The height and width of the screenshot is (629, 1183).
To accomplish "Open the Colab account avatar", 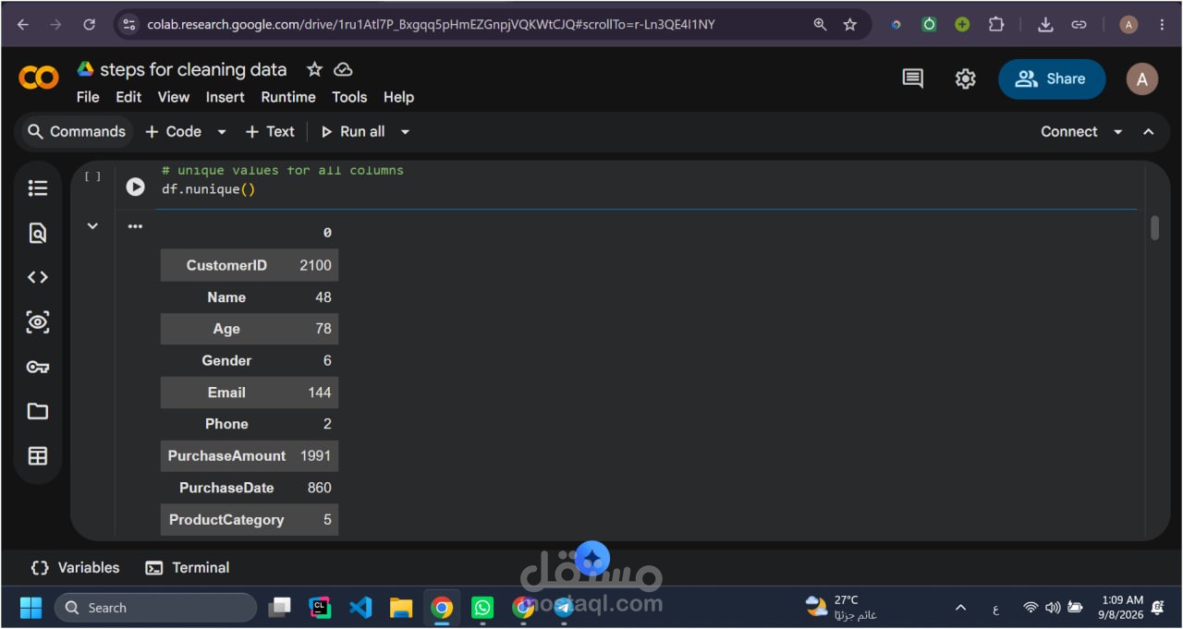I will 1142,79.
